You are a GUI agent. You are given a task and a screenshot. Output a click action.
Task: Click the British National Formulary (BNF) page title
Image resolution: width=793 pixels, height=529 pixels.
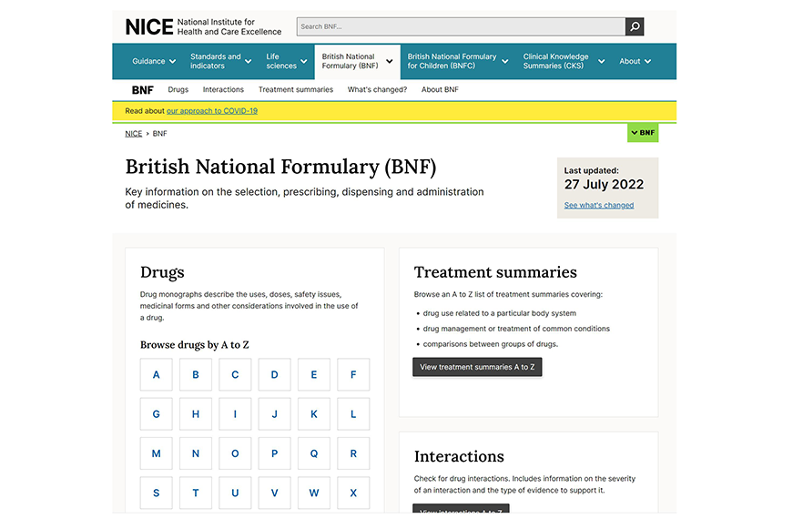pyautogui.click(x=280, y=167)
